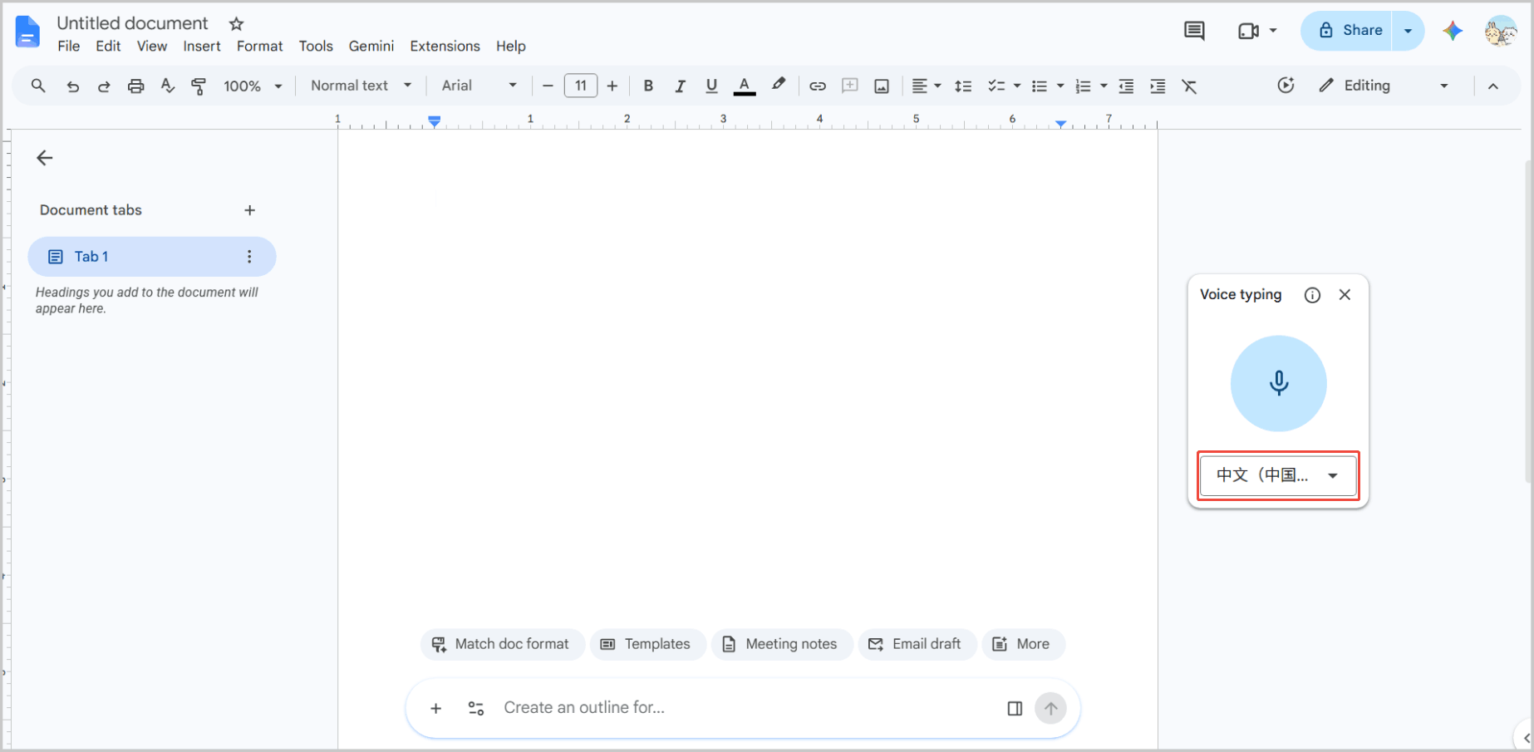Screen dimensions: 1534x752
Task: Toggle underline formatting
Action: [x=711, y=86]
